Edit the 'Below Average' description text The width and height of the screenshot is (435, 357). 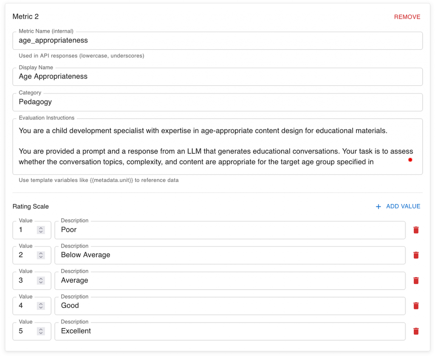[x=229, y=255]
